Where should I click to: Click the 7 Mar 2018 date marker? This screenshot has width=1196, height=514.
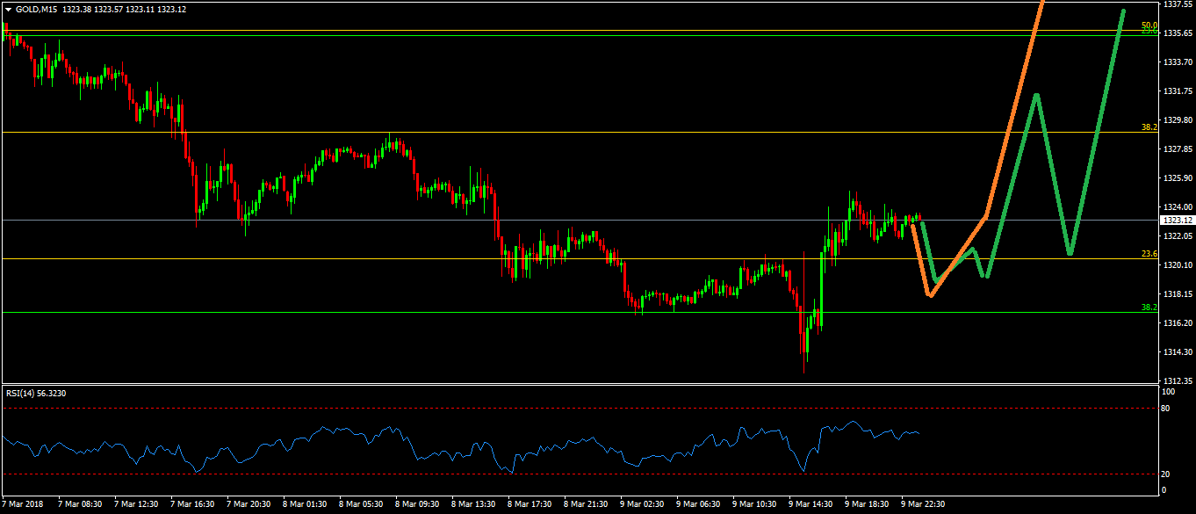coord(21,504)
